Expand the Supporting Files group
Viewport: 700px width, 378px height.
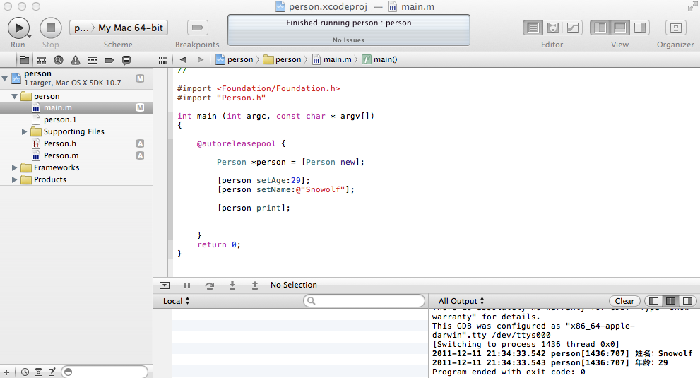tap(25, 132)
